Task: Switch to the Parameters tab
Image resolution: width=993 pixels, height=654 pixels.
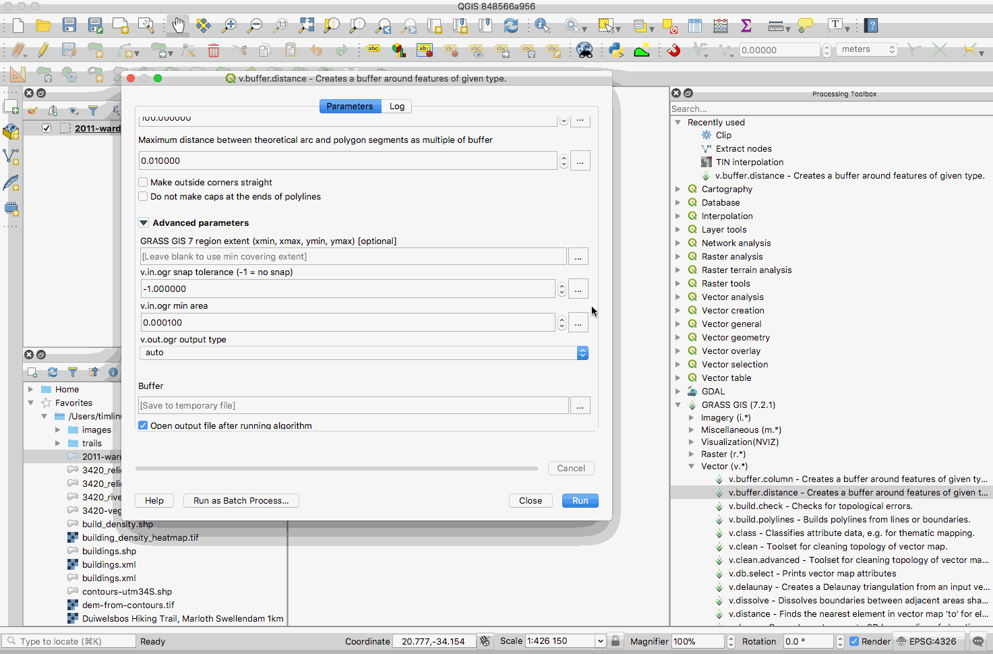Action: click(350, 106)
